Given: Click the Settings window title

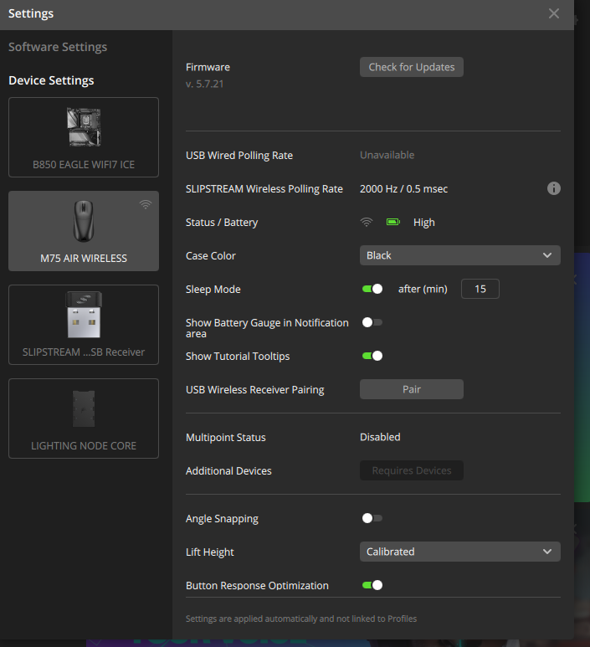Looking at the screenshot, I should tap(31, 13).
